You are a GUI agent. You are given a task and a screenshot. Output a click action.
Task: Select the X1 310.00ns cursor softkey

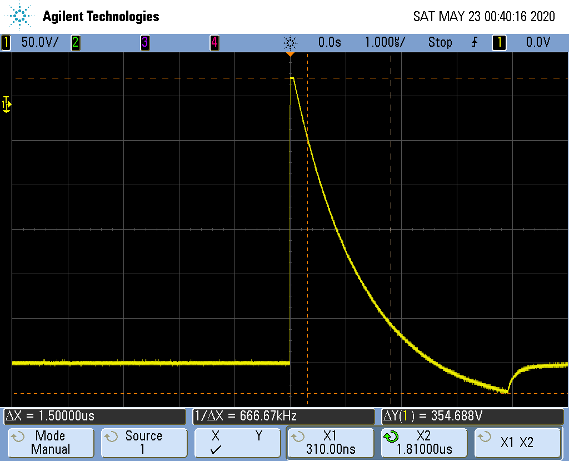(x=330, y=443)
